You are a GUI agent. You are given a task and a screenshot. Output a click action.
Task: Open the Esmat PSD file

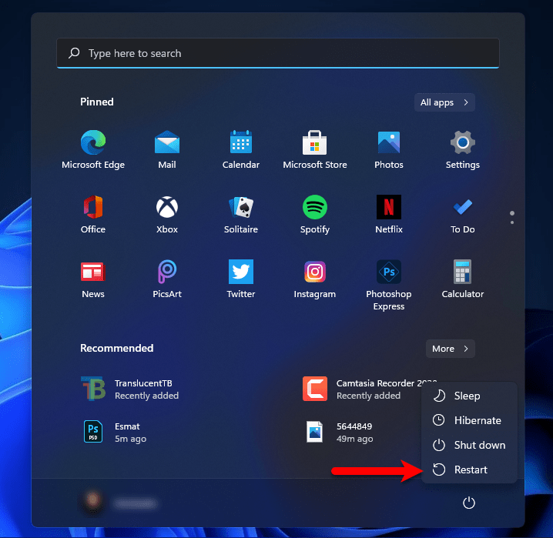tap(115, 432)
